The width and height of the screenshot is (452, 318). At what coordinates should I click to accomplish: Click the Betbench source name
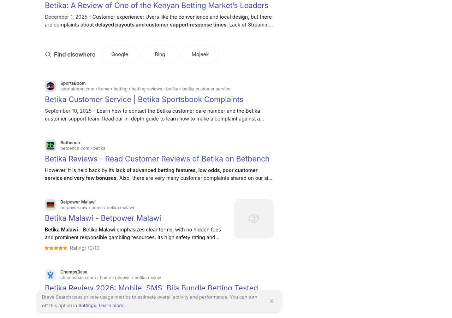point(70,143)
